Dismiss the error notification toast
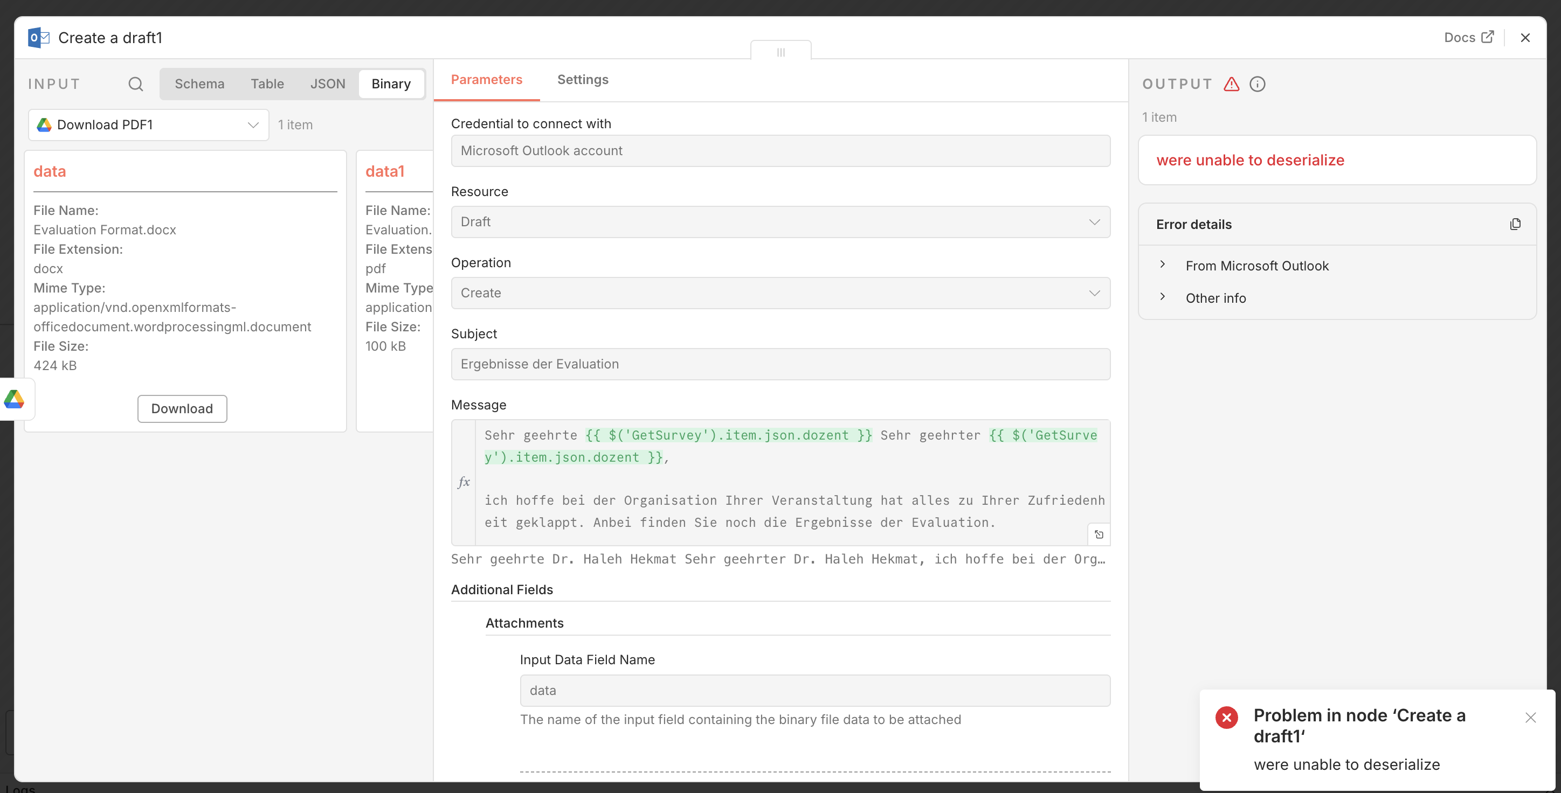This screenshot has width=1561, height=793. (1530, 717)
